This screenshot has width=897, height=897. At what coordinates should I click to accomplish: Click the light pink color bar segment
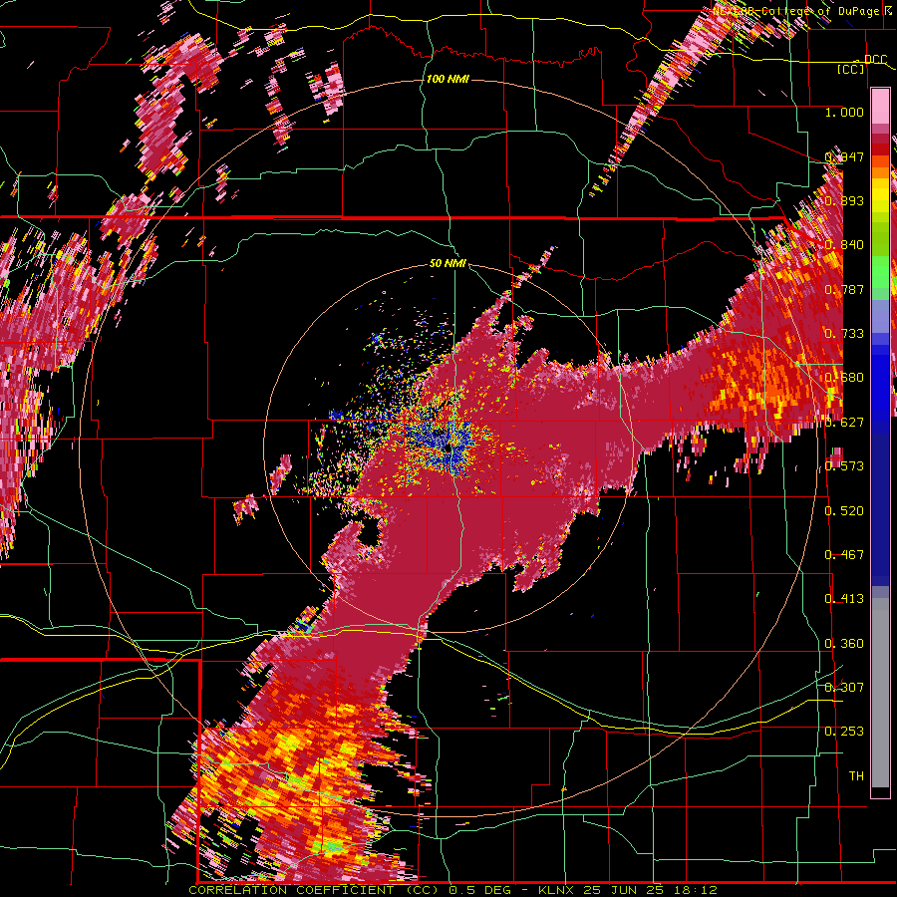pos(880,107)
